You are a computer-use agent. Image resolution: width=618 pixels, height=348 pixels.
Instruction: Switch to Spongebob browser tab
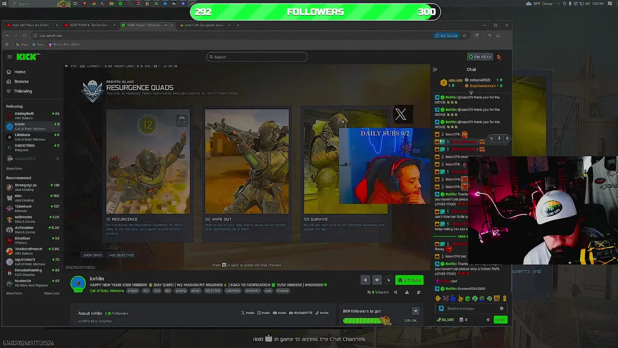point(204,25)
